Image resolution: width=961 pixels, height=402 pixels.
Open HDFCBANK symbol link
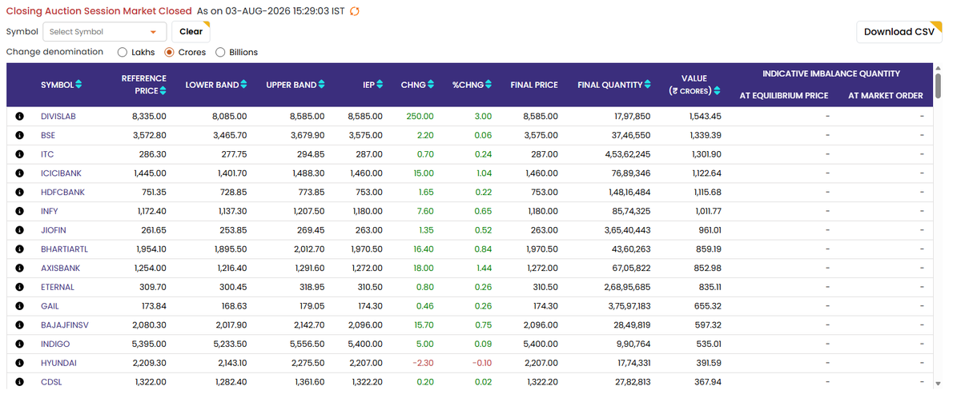[x=62, y=193]
